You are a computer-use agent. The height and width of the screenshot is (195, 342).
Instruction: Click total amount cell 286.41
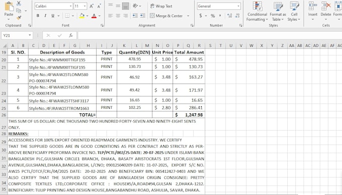[x=189, y=107]
